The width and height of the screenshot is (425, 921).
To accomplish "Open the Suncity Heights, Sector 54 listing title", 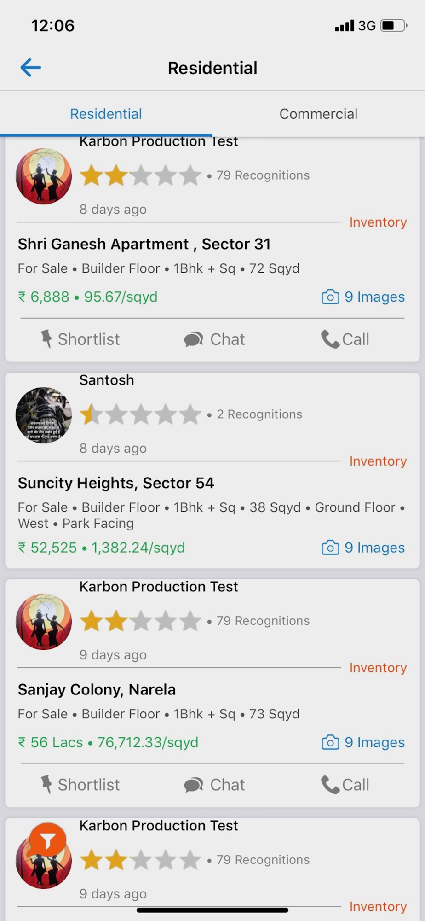I will click(x=116, y=483).
